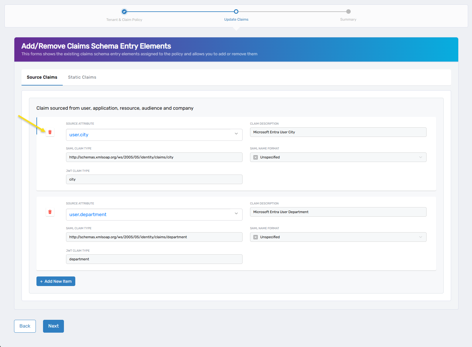Screen dimensions: 472x347
Task: Click the JWT claim type field 'department'
Action: pyautogui.click(x=154, y=259)
